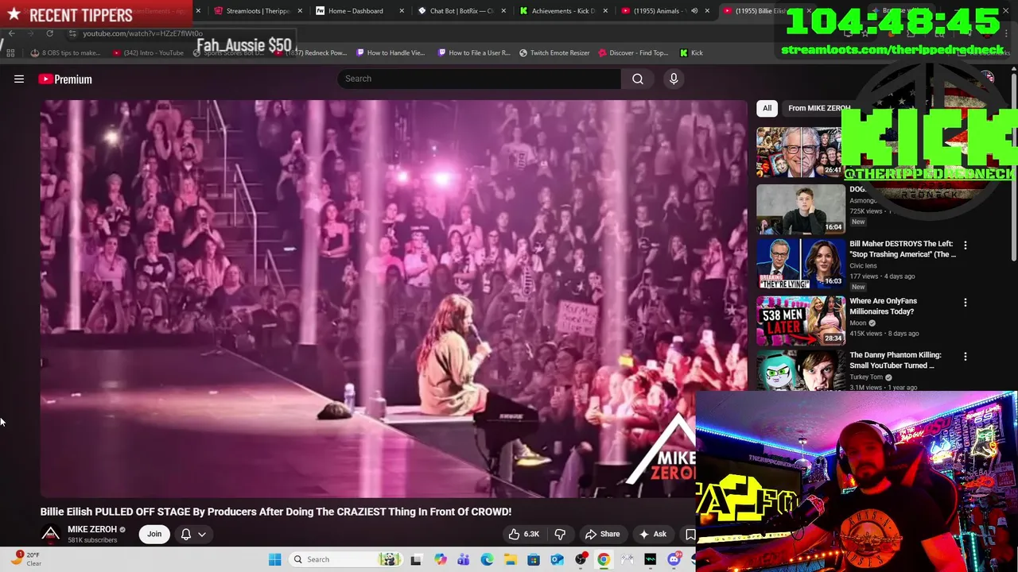The width and height of the screenshot is (1018, 572).
Task: Dislike the Billie Eilish video
Action: (x=560, y=534)
